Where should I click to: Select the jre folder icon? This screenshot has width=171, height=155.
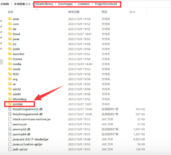(x=10, y=44)
